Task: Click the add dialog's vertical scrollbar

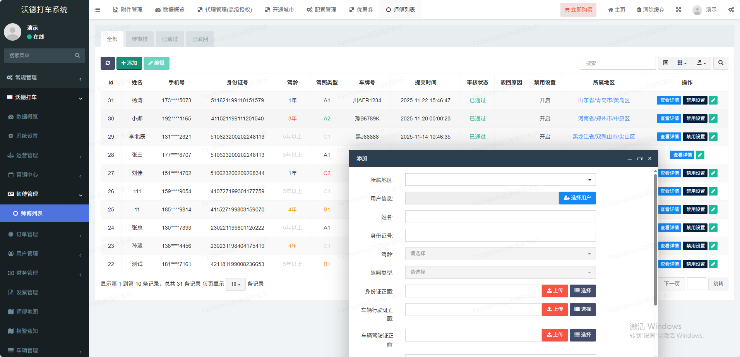Action: click(x=655, y=240)
